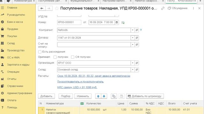This screenshot has width=204, height=114.
Task: Click Добавить по штрихкоду button
Action: [x=145, y=96]
